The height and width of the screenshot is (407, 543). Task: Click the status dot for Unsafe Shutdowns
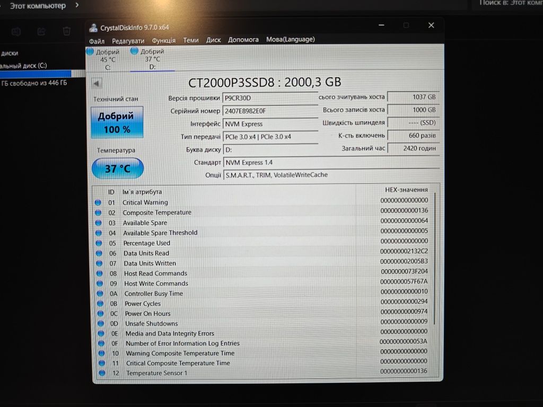[x=101, y=324]
